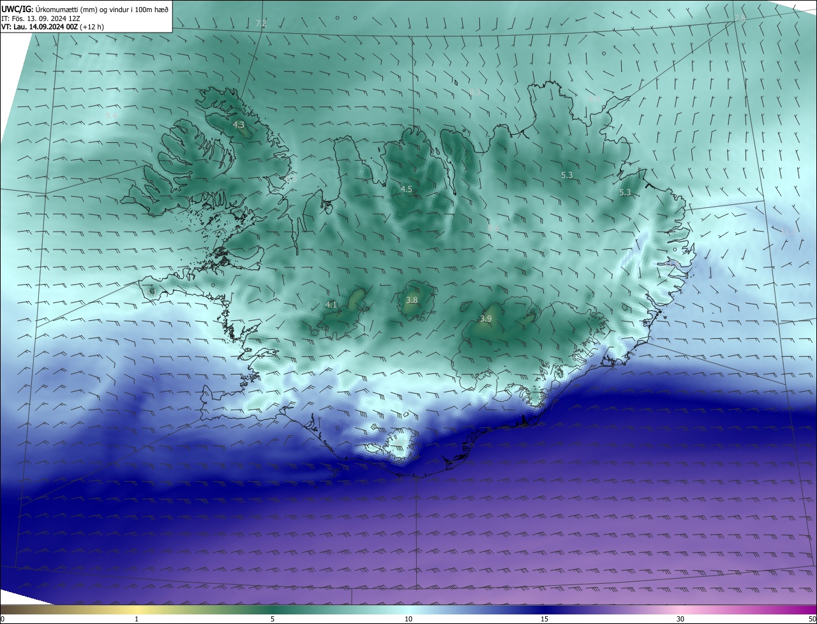Click the 7.2 value label on the map
Screen dimensions: 817x624
pyautogui.click(x=261, y=23)
